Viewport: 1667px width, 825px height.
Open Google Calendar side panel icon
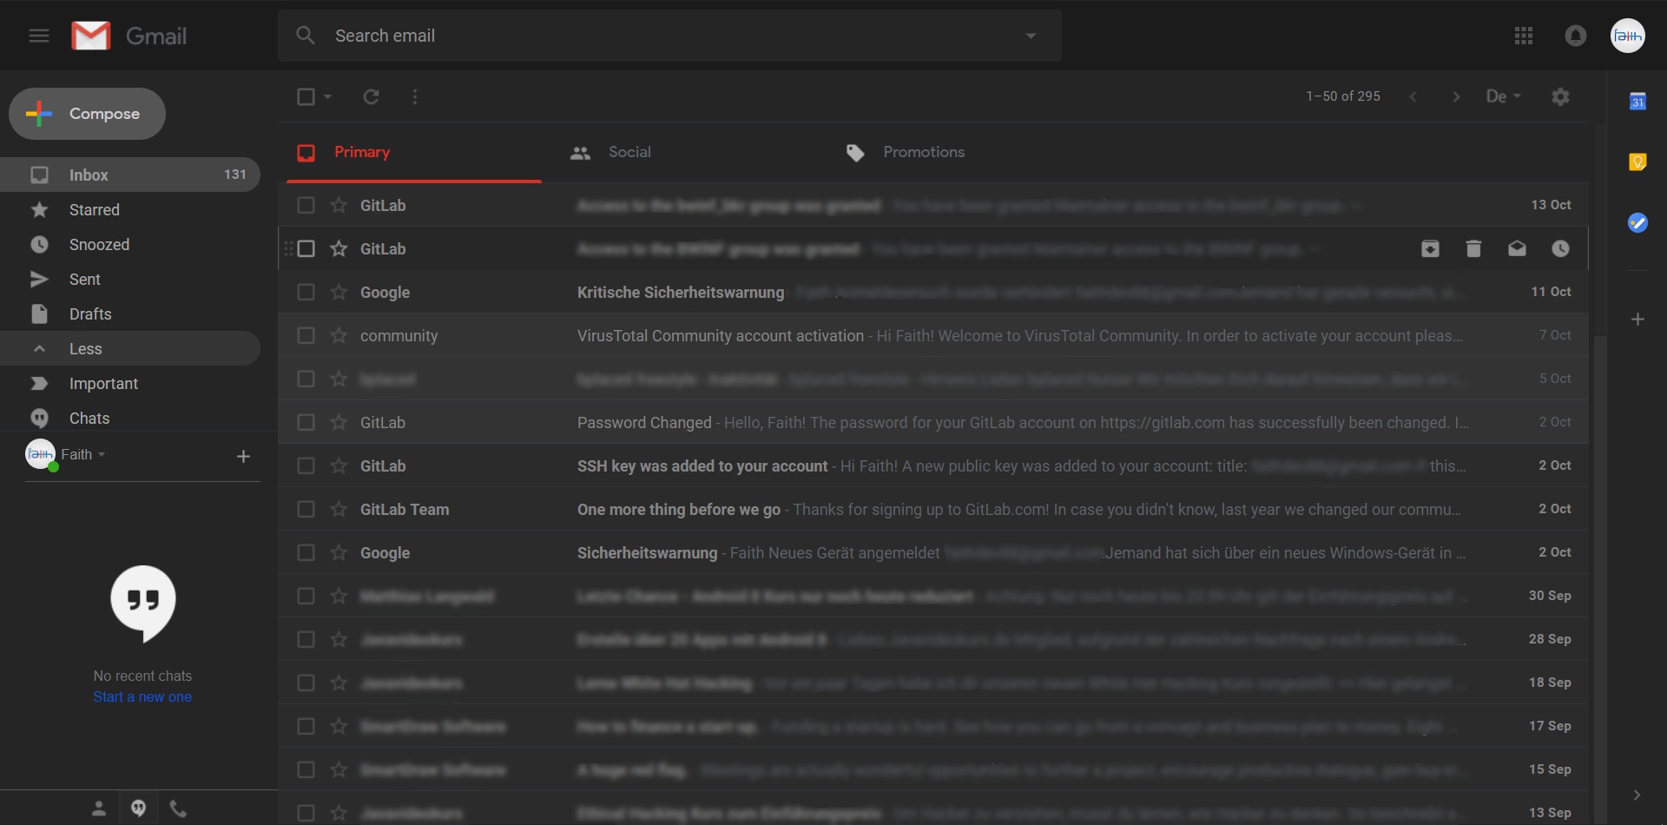1637,102
